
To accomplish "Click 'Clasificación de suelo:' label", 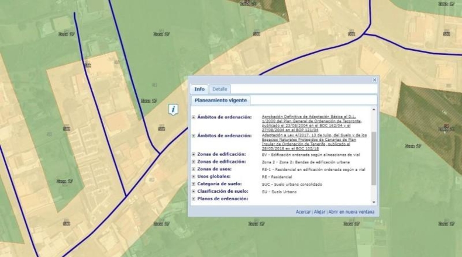I will 223,191.
